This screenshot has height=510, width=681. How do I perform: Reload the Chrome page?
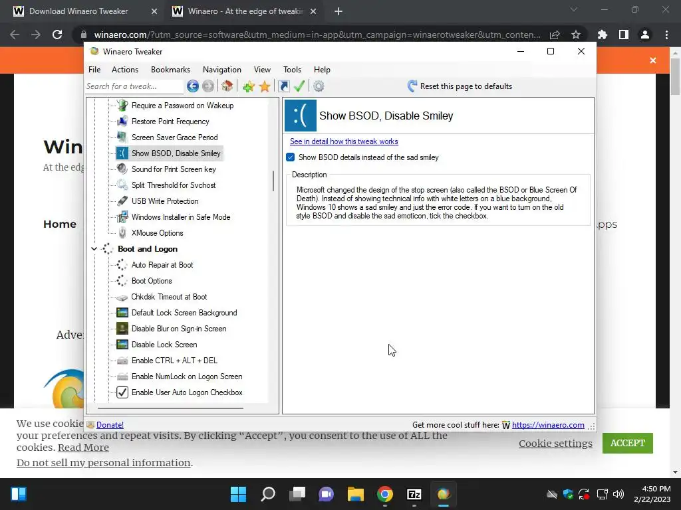click(x=57, y=35)
